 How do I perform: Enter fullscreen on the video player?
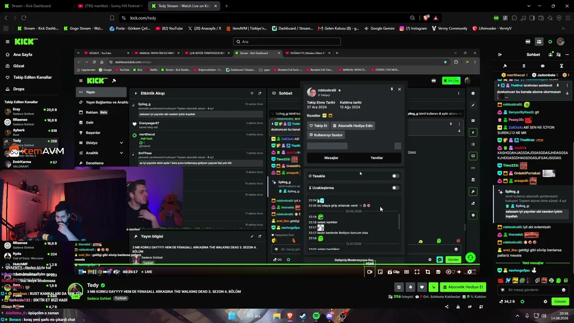417,272
